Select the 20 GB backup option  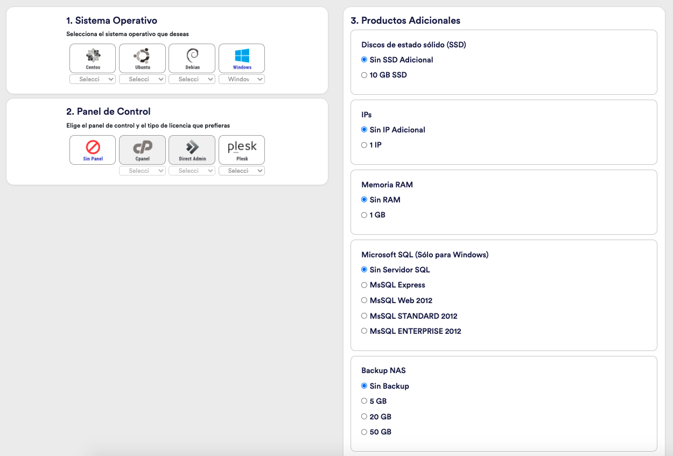pyautogui.click(x=364, y=417)
